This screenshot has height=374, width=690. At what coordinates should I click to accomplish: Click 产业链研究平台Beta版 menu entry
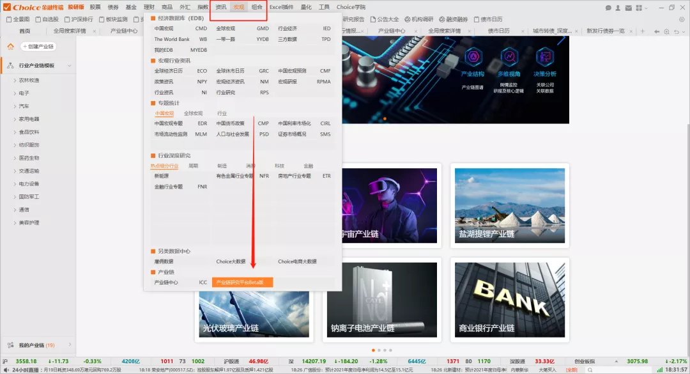pos(243,282)
